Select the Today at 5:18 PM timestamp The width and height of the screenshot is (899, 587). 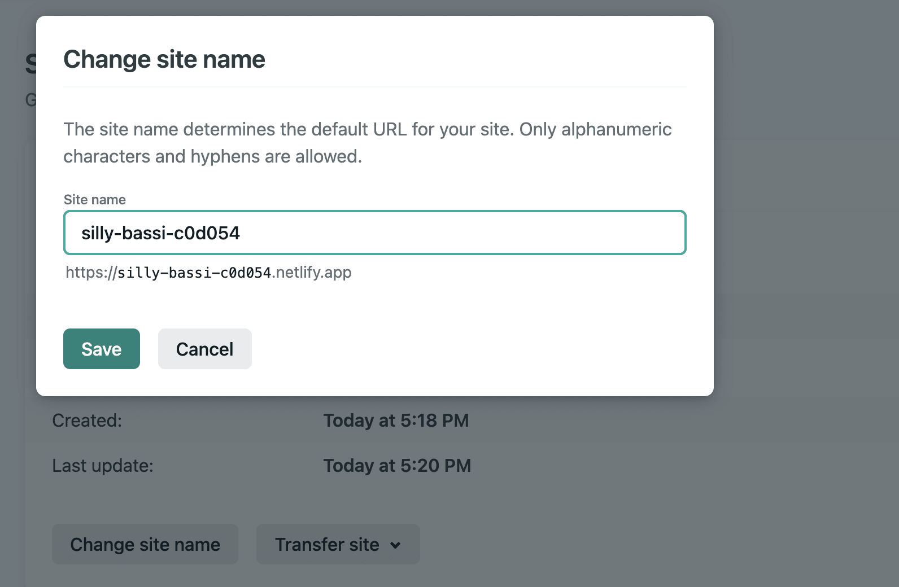click(396, 420)
